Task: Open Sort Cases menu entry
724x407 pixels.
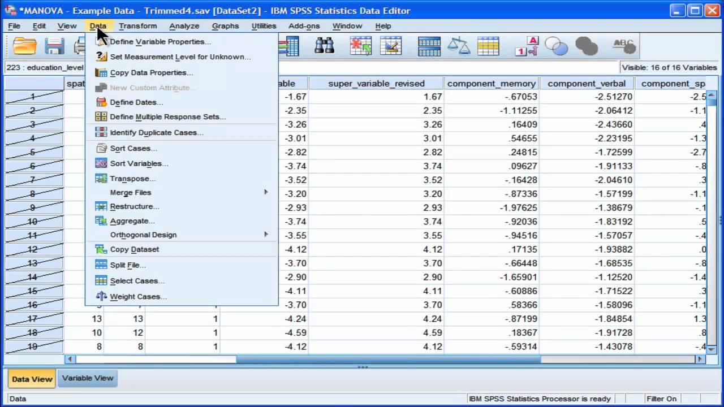Action: pos(133,148)
